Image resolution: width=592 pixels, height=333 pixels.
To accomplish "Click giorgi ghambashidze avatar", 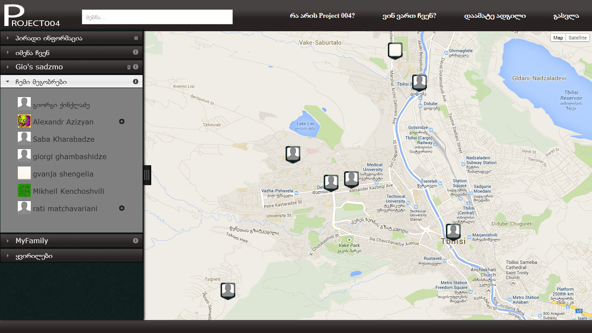I will (x=24, y=155).
